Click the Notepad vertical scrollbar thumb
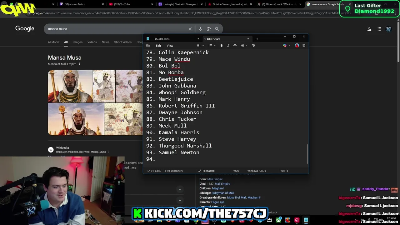The width and height of the screenshot is (400, 225). point(307,154)
